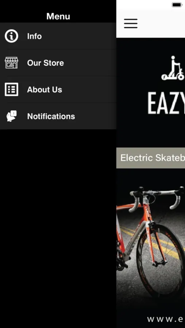
Task: Click the scooter rider logo icon
Action: (x=173, y=68)
